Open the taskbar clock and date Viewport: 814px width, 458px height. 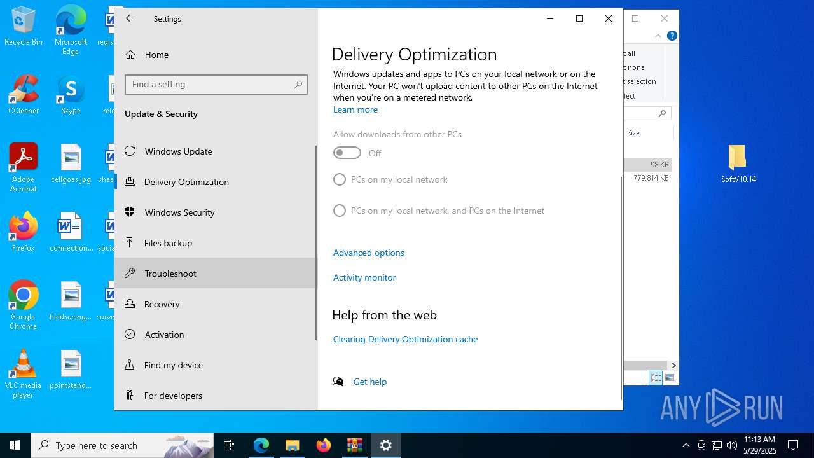(x=760, y=445)
